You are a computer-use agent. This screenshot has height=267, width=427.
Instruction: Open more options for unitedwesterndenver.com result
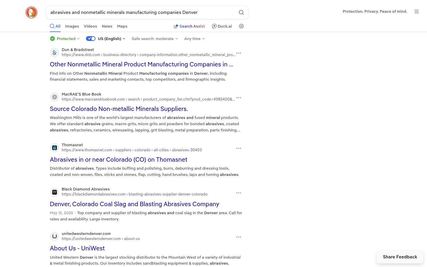[239, 237]
